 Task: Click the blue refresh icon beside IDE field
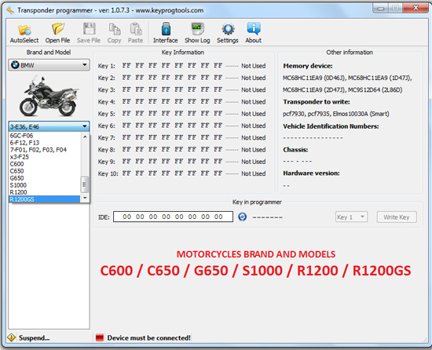[243, 217]
